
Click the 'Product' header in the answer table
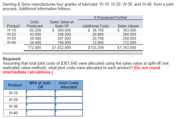click(x=15, y=85)
